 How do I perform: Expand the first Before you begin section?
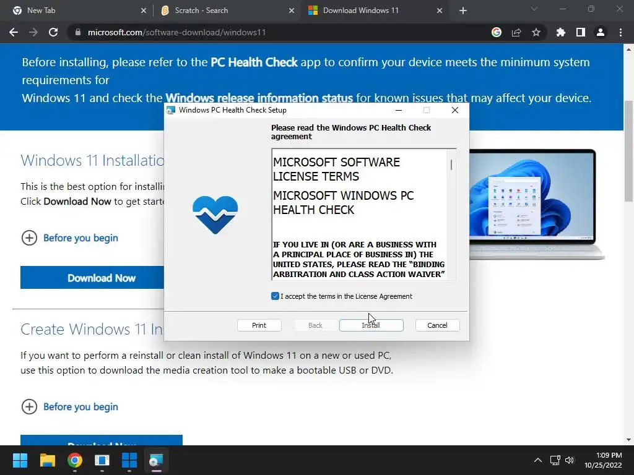(69, 238)
